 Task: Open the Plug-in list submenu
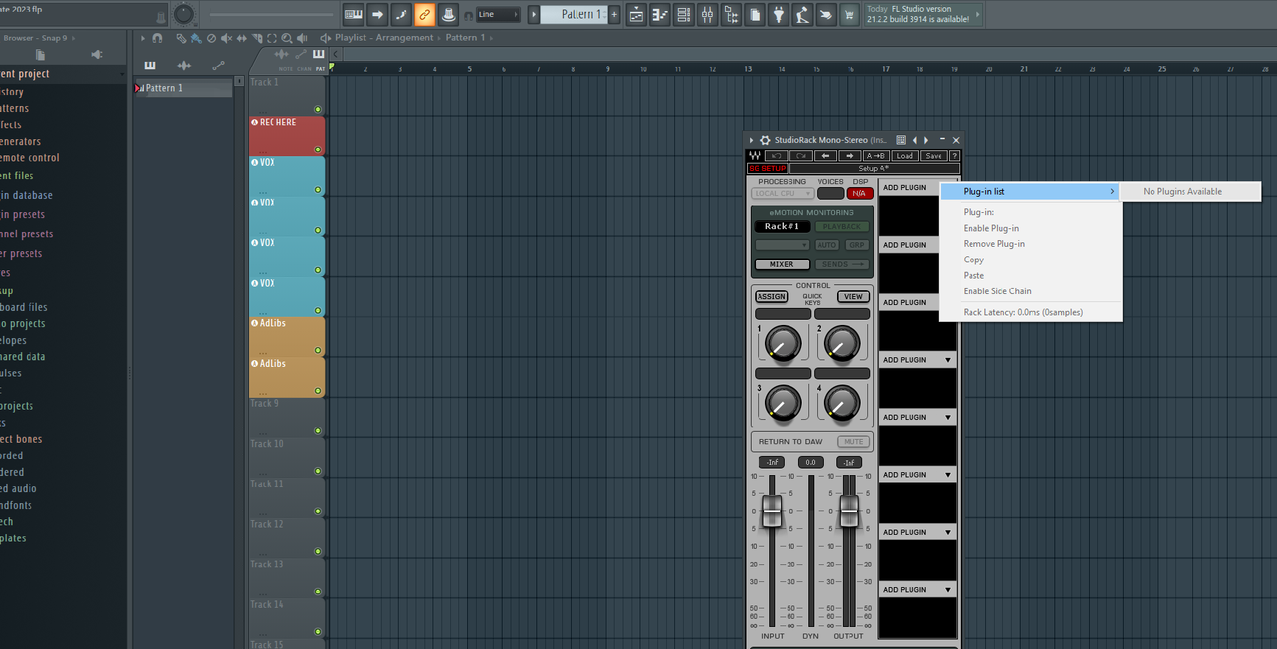[1030, 192]
